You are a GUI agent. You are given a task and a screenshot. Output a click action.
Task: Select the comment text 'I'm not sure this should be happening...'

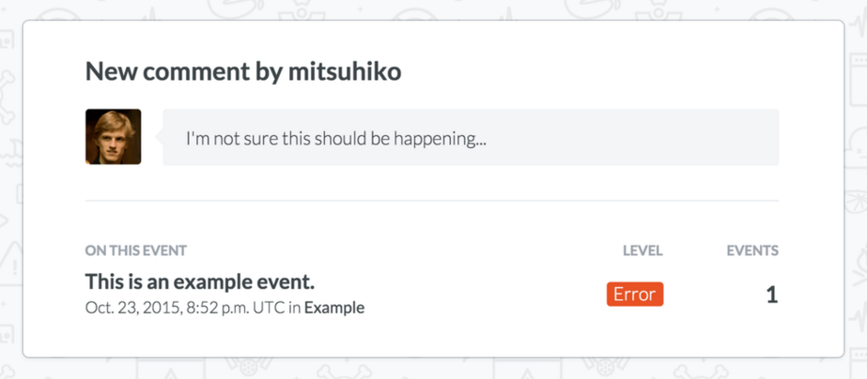pyautogui.click(x=336, y=139)
